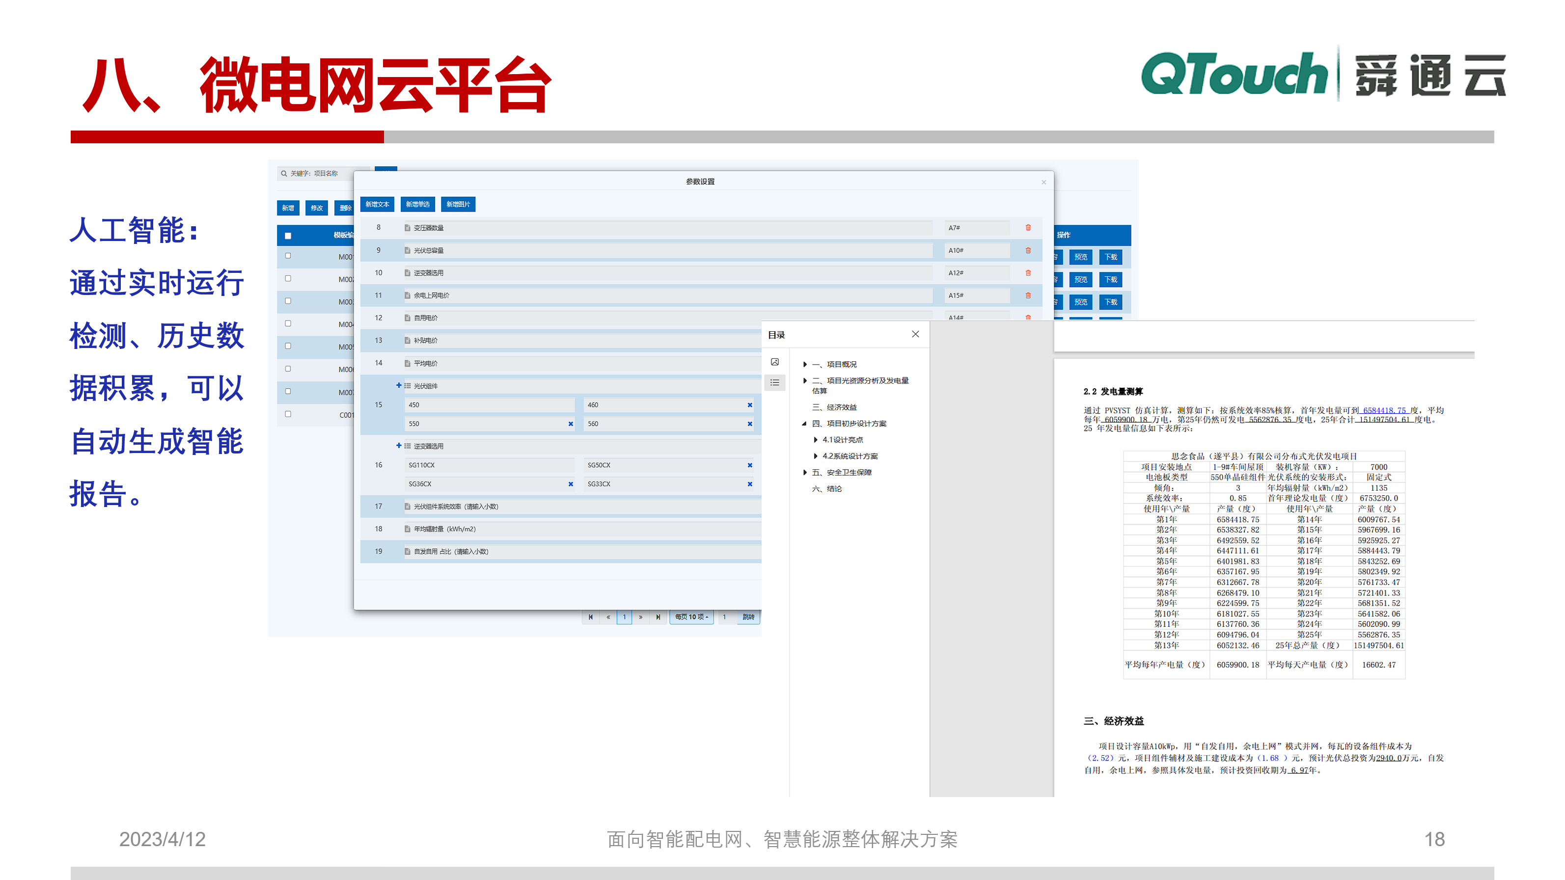Toggle the select-all checkbox in table header
Screen dimensions: 1565x880
point(288,236)
